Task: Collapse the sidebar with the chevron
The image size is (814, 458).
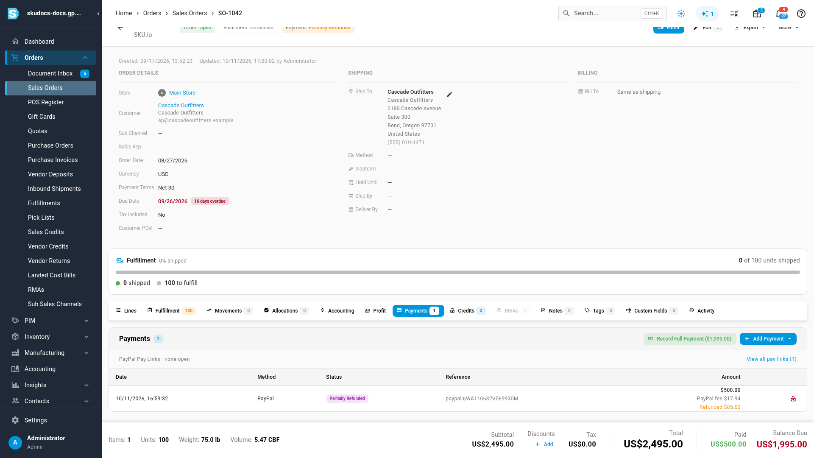Action: 98,14
